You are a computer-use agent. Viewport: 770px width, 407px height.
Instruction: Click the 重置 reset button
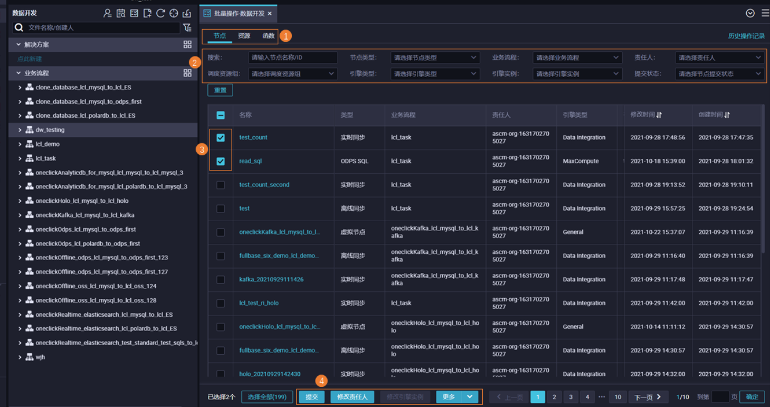(220, 90)
